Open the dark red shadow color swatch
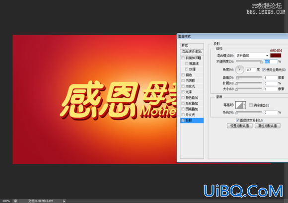This screenshot has width=288, height=203. pos(276,56)
